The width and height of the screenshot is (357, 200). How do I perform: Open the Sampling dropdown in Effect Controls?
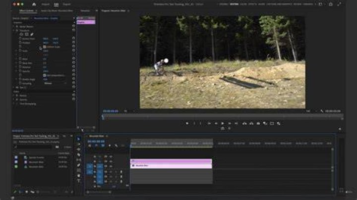(56, 83)
